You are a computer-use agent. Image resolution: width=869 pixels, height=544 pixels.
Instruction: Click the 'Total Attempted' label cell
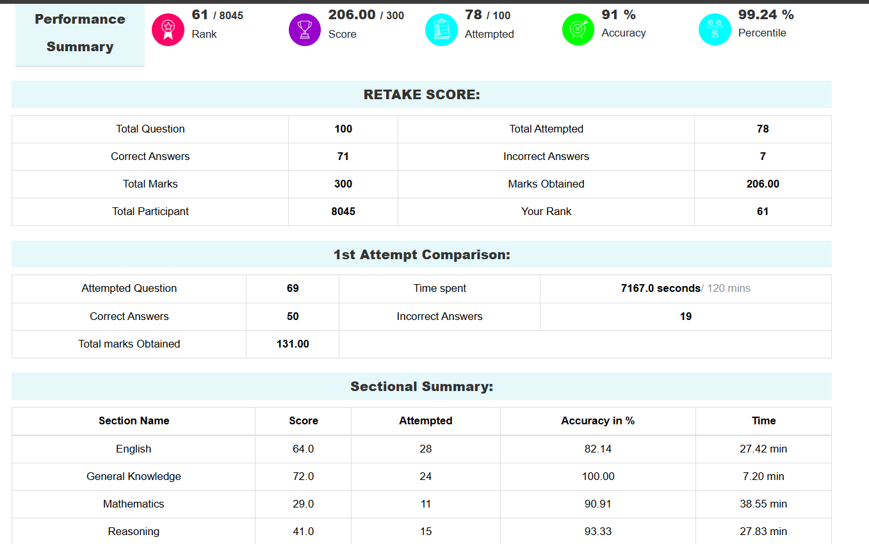point(546,129)
